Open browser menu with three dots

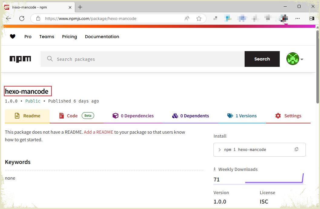pyautogui.click(x=297, y=18)
